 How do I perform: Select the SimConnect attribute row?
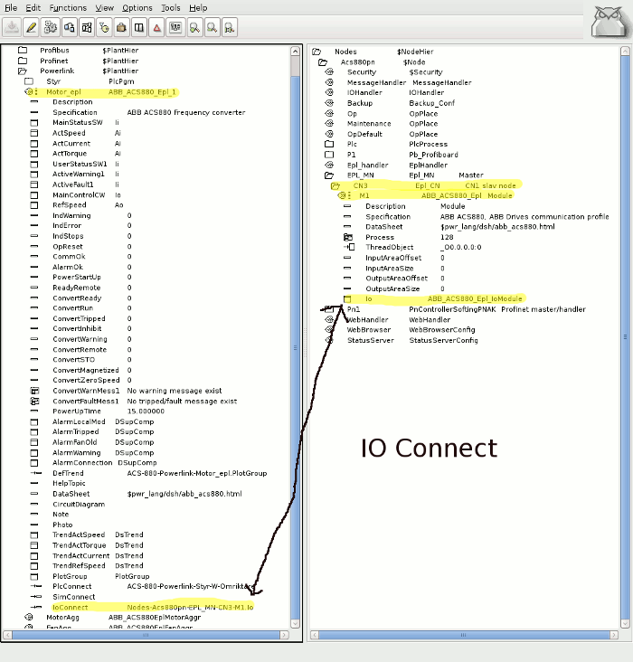[63, 597]
